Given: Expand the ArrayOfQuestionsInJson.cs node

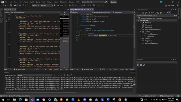Looking at the screenshot, I should click(140, 29).
